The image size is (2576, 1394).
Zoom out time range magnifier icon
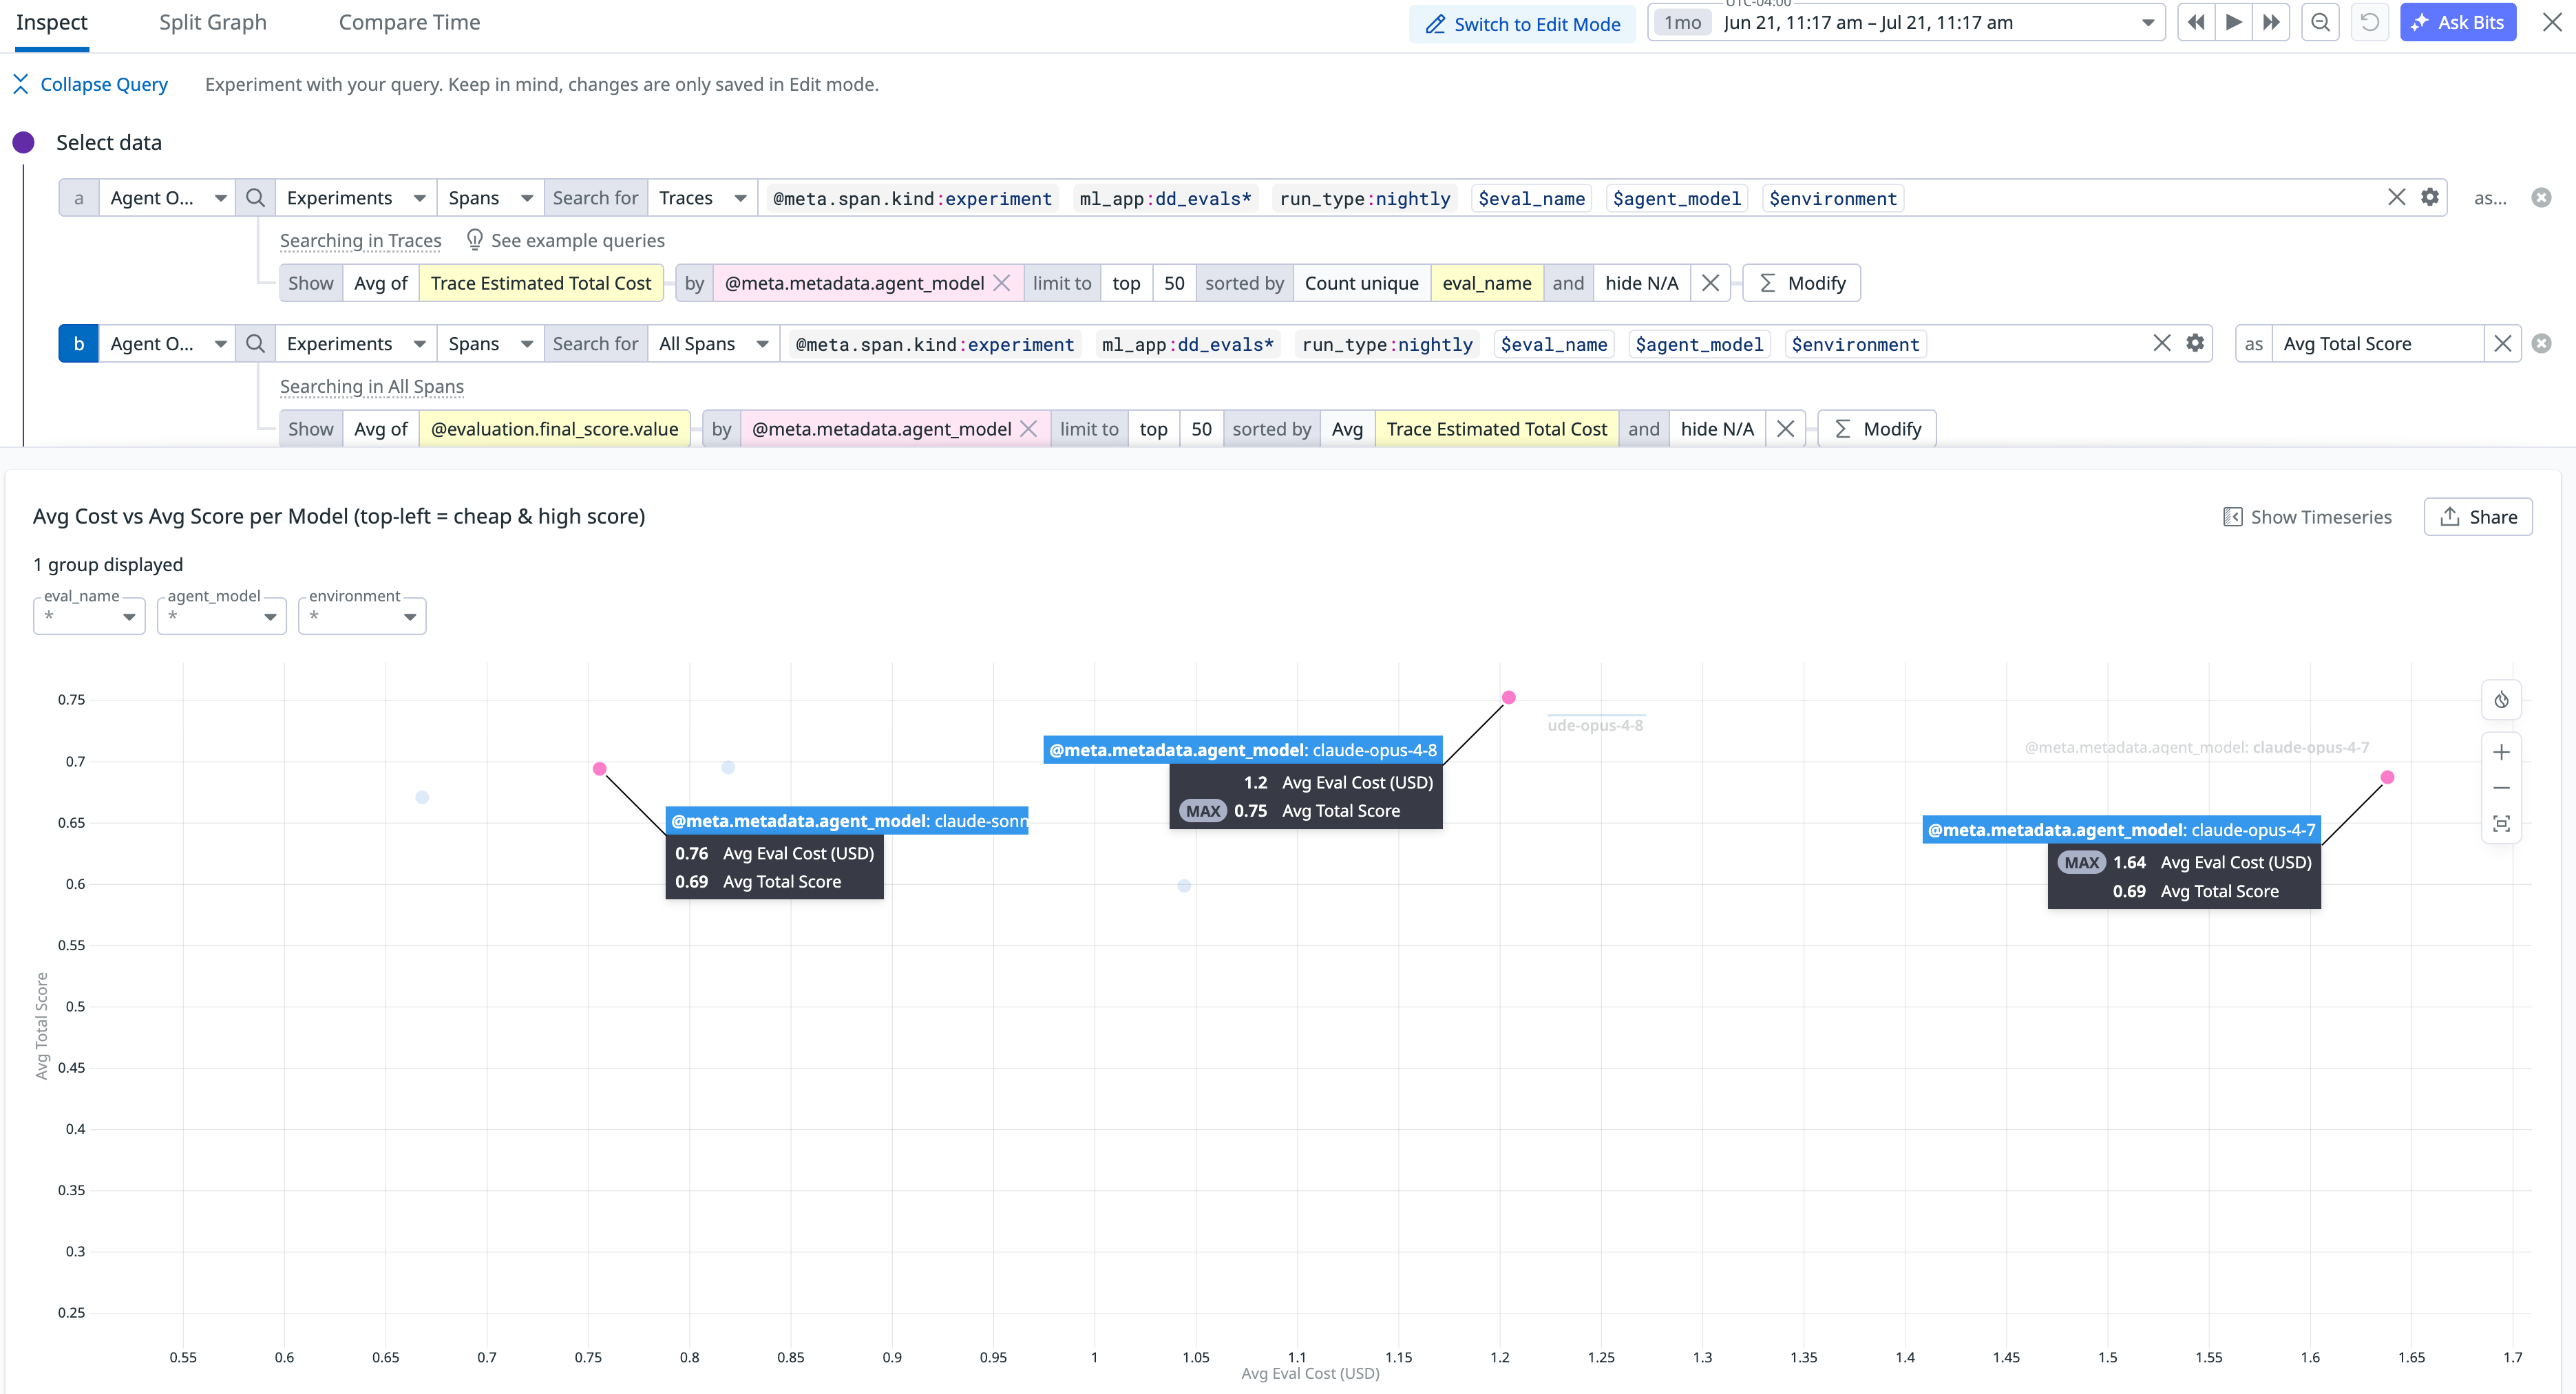click(x=2320, y=23)
